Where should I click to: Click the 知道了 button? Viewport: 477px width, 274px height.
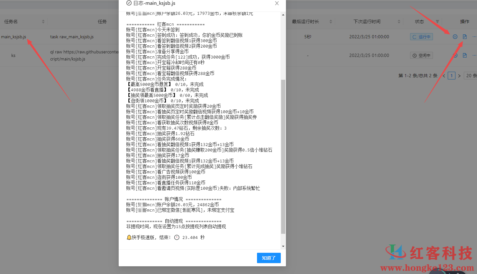pyautogui.click(x=269, y=258)
